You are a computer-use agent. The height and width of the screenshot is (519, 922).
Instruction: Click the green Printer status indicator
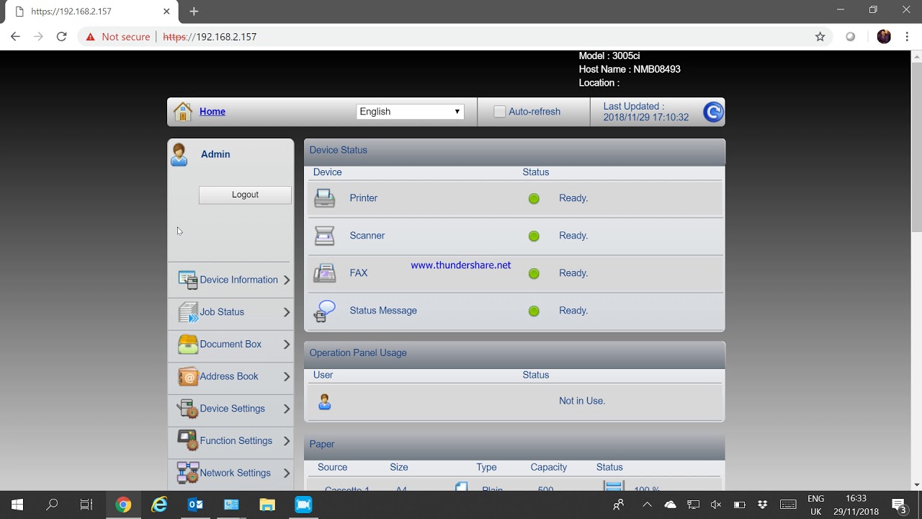pos(534,198)
